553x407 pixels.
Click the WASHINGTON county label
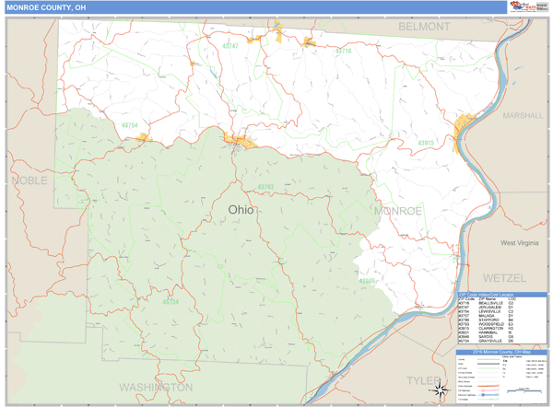coord(156,387)
